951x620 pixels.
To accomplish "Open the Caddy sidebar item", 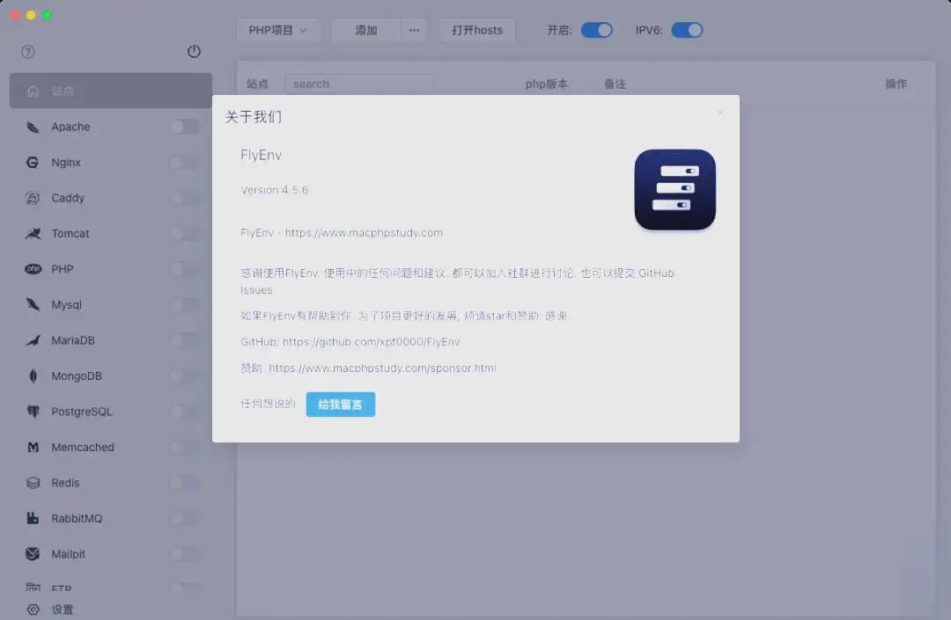I will 111,198.
